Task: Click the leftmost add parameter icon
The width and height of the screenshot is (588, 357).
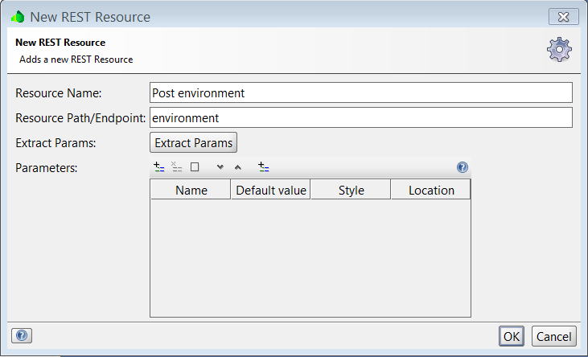Action: 158,167
